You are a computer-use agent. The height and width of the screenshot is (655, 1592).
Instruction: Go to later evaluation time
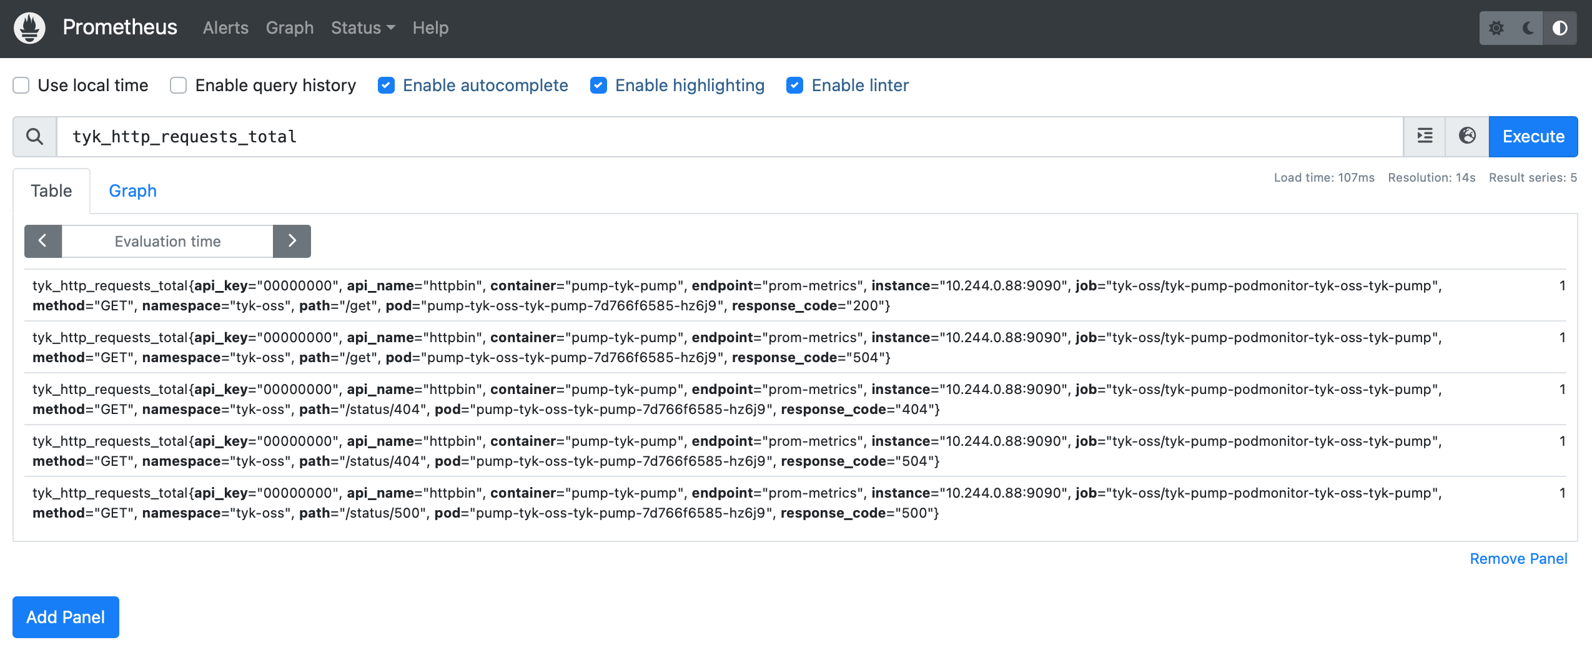click(292, 241)
